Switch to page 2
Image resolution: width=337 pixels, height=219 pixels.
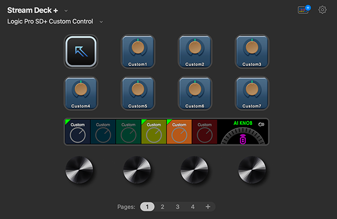click(162, 207)
